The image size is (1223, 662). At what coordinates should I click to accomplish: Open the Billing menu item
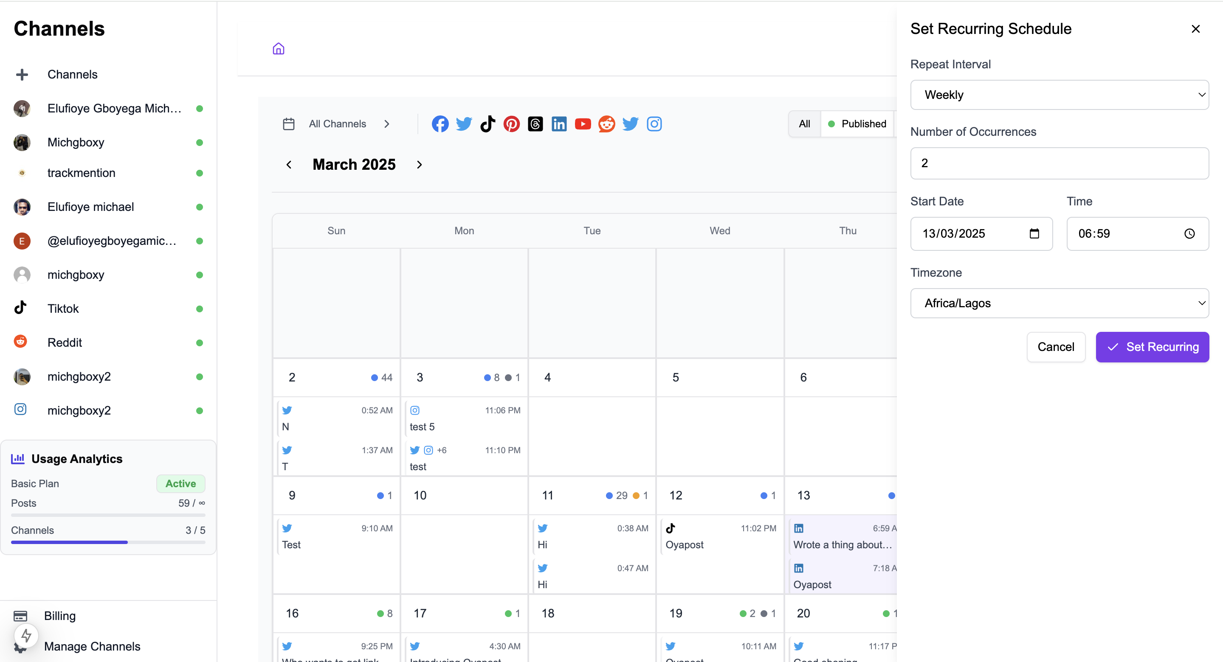click(x=60, y=616)
